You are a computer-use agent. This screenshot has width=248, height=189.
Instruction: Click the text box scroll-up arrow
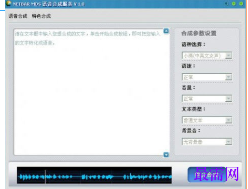tap(166, 31)
